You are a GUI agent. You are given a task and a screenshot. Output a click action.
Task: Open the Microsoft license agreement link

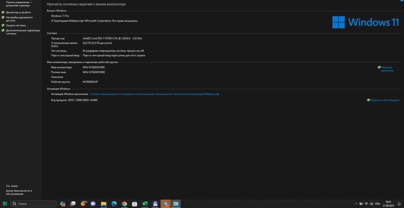[155, 94]
